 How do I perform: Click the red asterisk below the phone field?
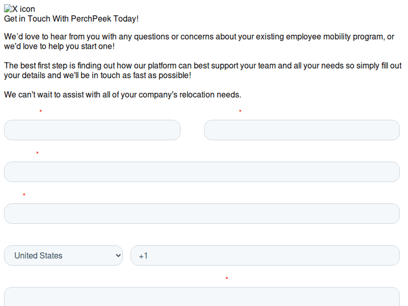click(x=226, y=279)
